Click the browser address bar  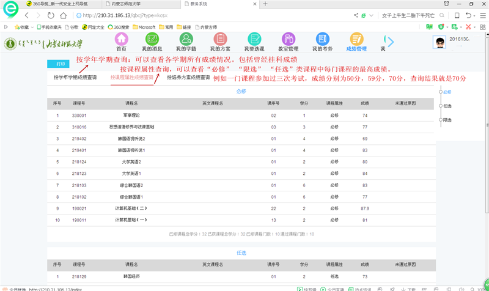pos(214,15)
